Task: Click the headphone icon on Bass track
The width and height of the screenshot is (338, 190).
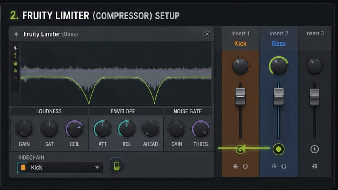Action: (x=284, y=166)
